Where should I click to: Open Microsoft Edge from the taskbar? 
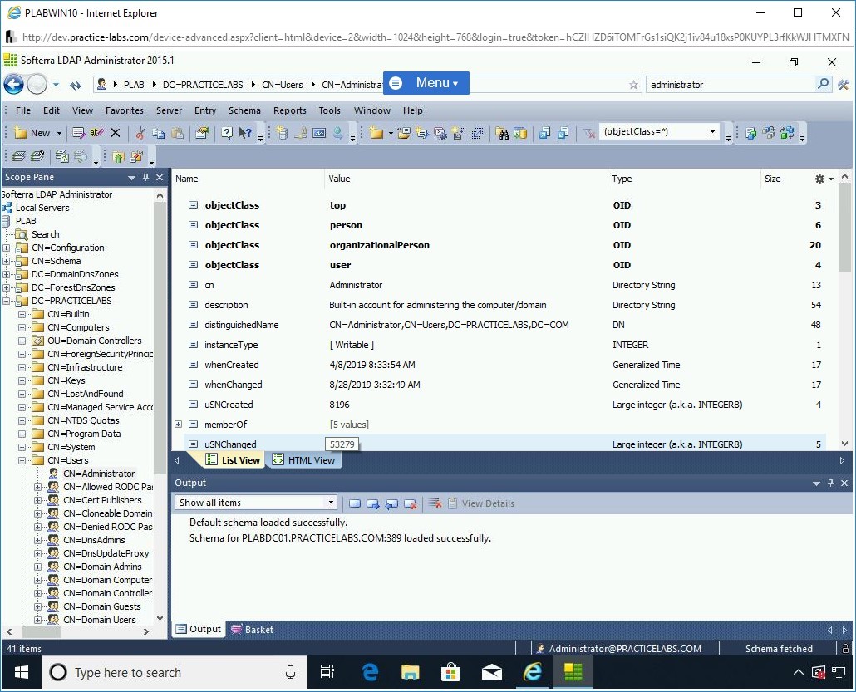click(x=371, y=672)
